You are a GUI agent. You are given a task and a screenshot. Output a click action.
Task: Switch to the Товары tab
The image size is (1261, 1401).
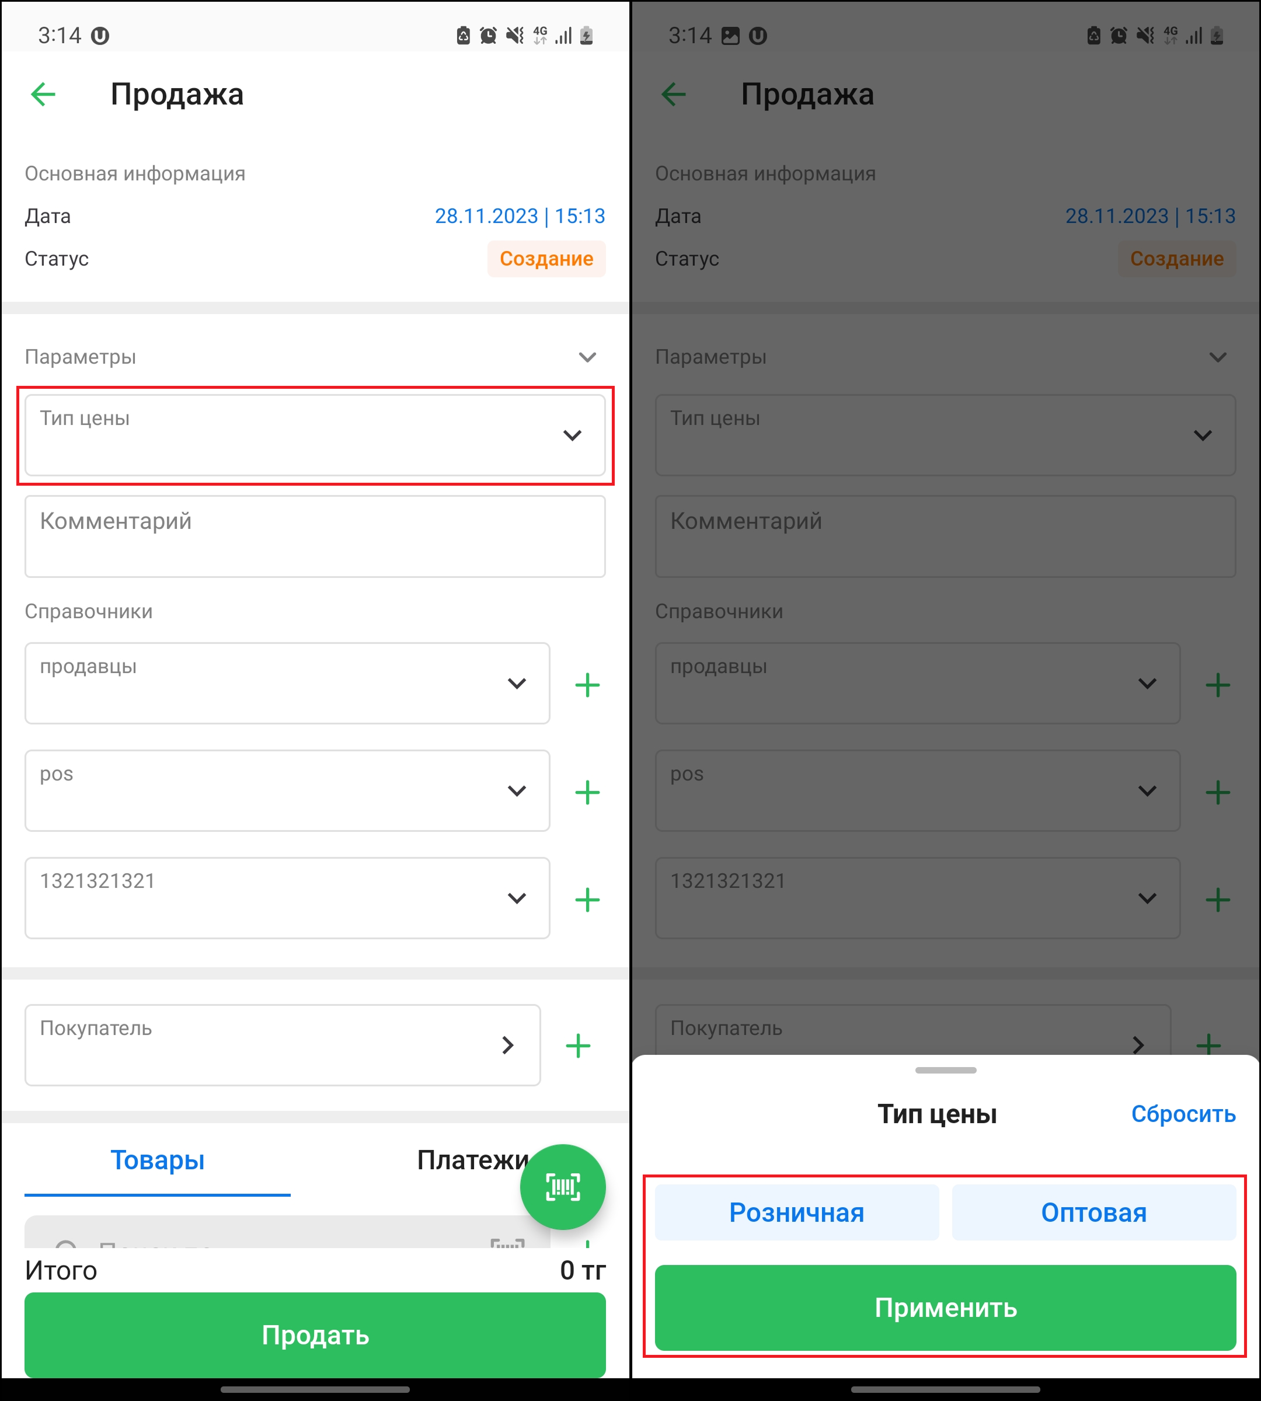(x=157, y=1160)
